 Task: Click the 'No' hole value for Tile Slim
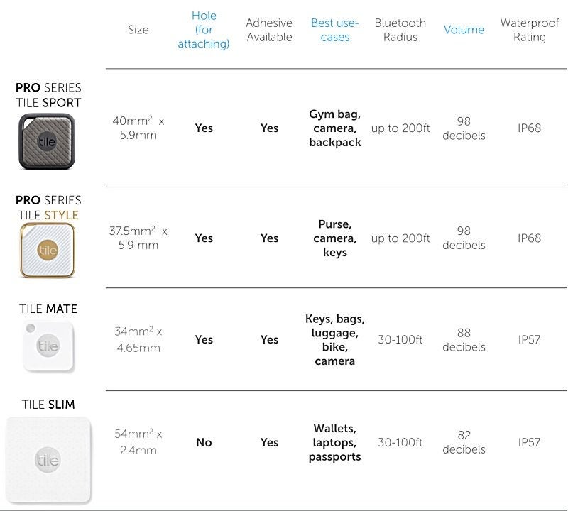204,442
